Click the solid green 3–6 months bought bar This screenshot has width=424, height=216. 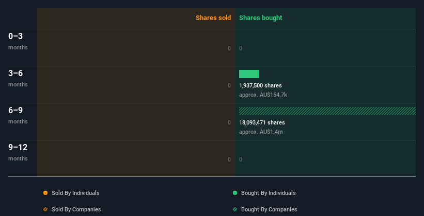click(249, 74)
